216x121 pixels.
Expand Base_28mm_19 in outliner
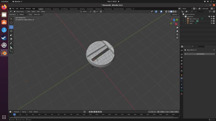pyautogui.click(x=186, y=19)
